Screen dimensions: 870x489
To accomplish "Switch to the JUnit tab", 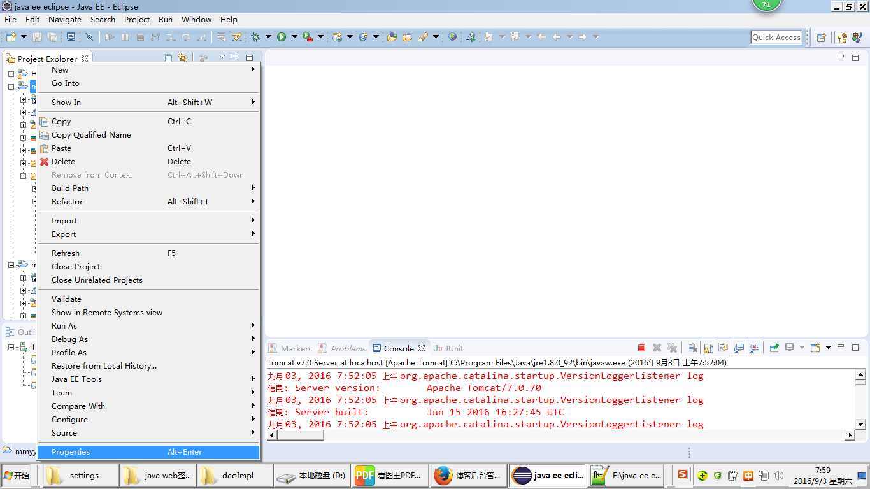I will point(448,348).
